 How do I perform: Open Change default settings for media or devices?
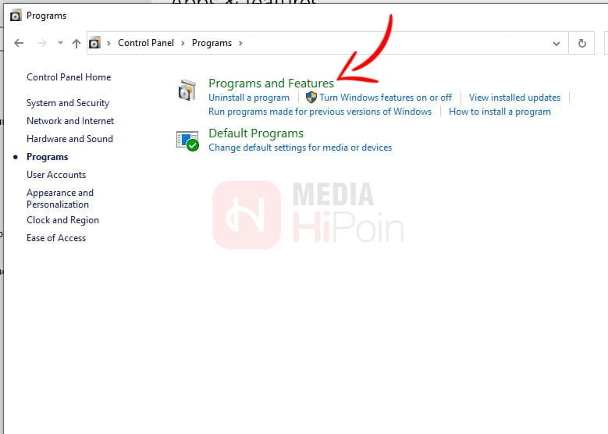click(300, 148)
